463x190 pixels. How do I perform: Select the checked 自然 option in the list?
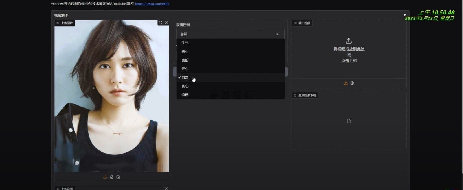[185, 78]
